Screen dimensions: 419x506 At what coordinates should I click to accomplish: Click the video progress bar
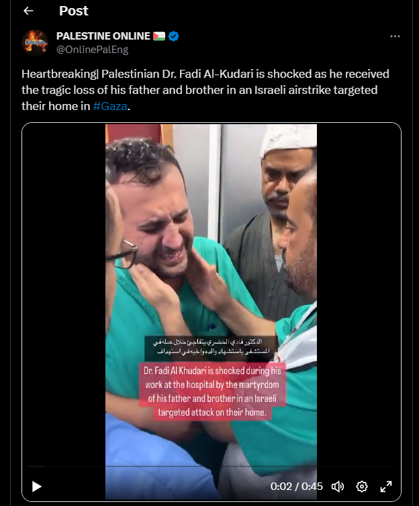point(212,466)
